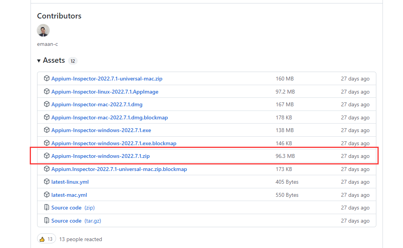
Task: Click the 160 MB size of universal-mac.zip
Action: [x=284, y=79]
